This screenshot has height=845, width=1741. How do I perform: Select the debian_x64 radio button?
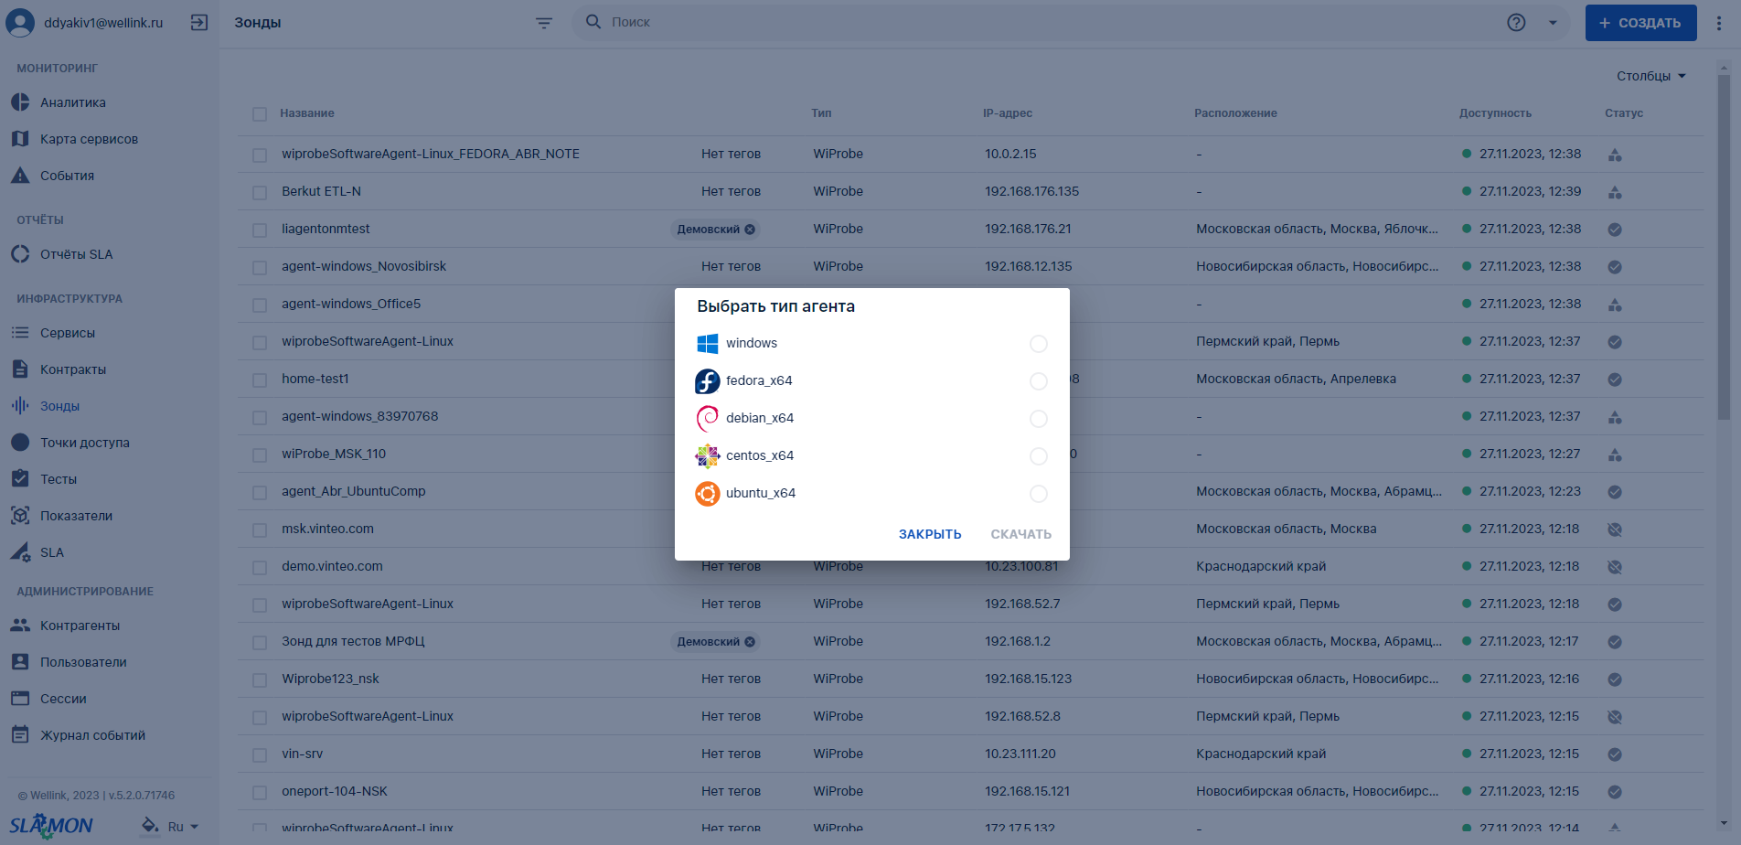(x=1039, y=419)
